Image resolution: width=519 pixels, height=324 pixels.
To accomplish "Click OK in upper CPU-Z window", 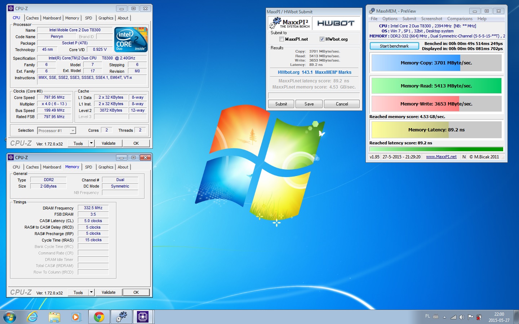I will click(x=136, y=143).
